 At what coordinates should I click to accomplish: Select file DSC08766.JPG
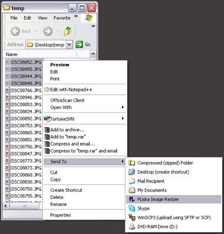(26, 91)
